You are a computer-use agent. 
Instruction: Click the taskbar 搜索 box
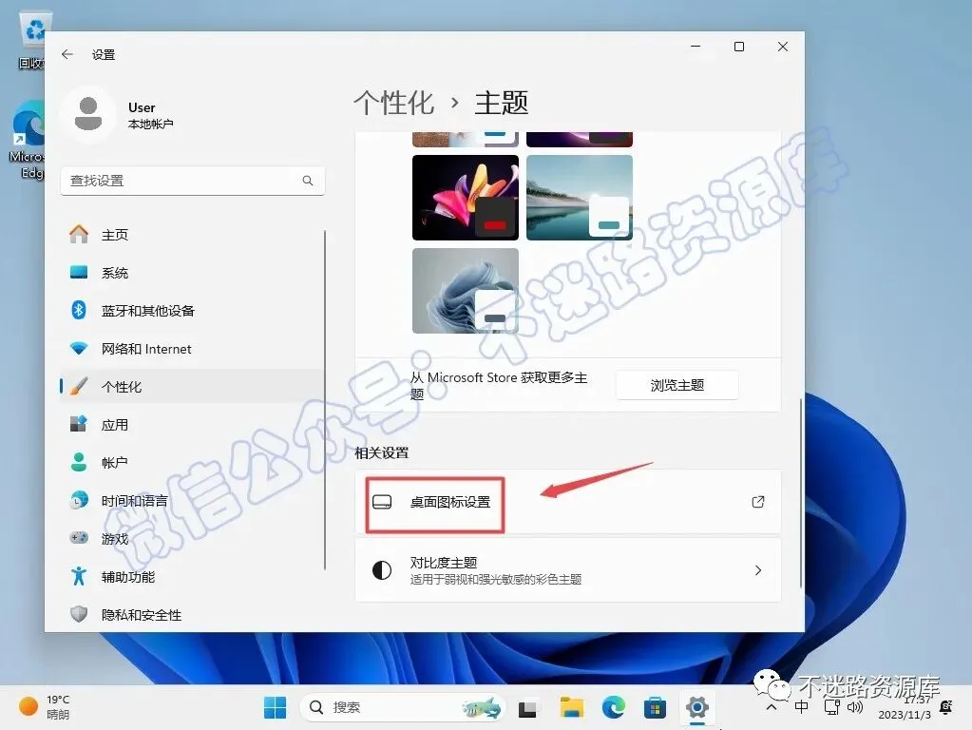click(403, 707)
